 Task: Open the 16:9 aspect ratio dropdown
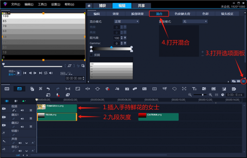pyautogui.click(x=63, y=73)
